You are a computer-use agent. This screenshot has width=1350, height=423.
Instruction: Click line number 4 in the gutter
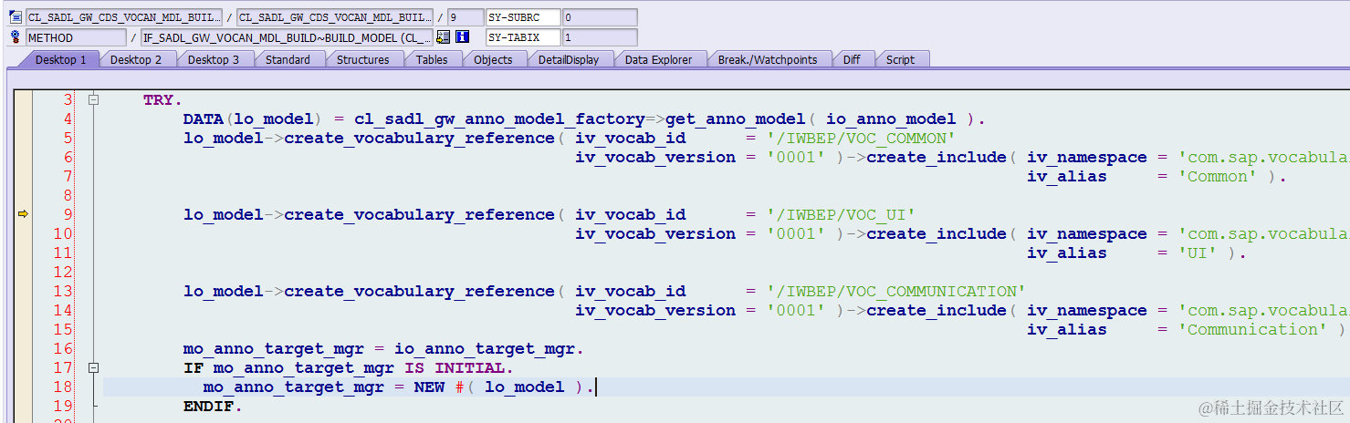[x=68, y=119]
